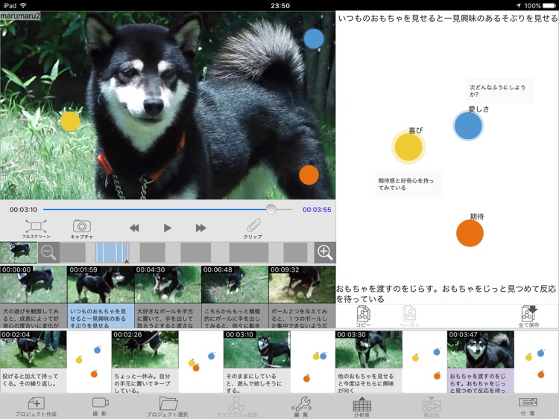559x419 pixels.
Task: Select the caption ちょっと一休み。自分の手元に
Action: tap(145, 381)
